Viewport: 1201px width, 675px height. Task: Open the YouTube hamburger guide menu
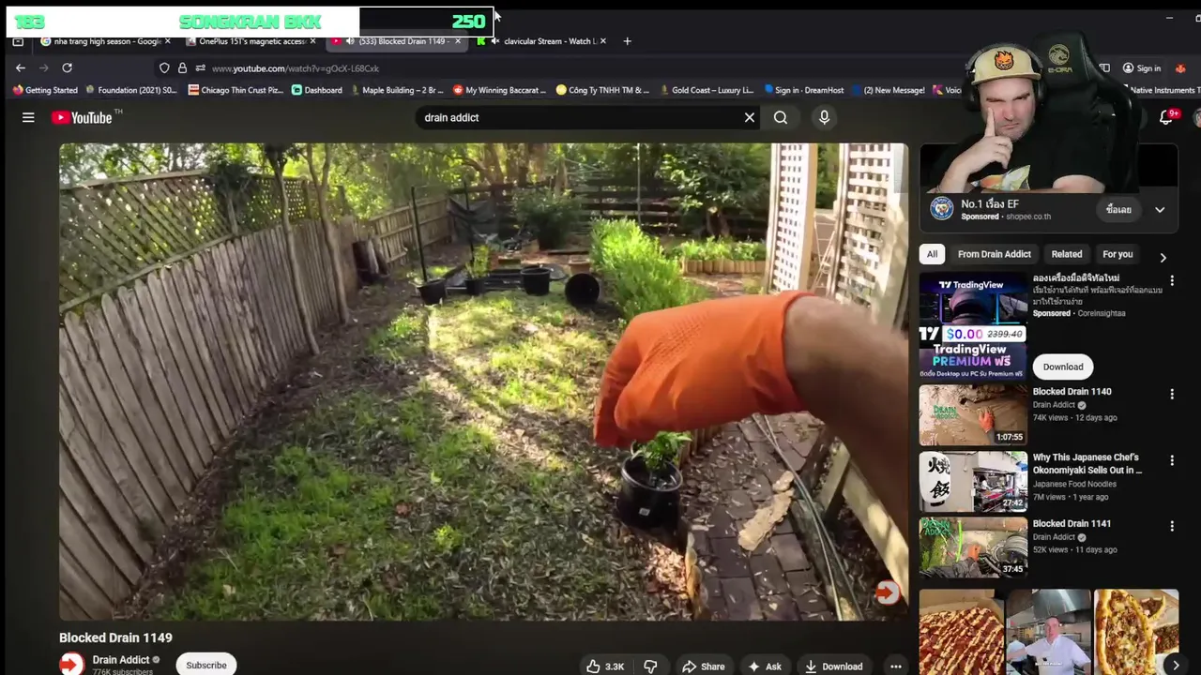pyautogui.click(x=28, y=117)
